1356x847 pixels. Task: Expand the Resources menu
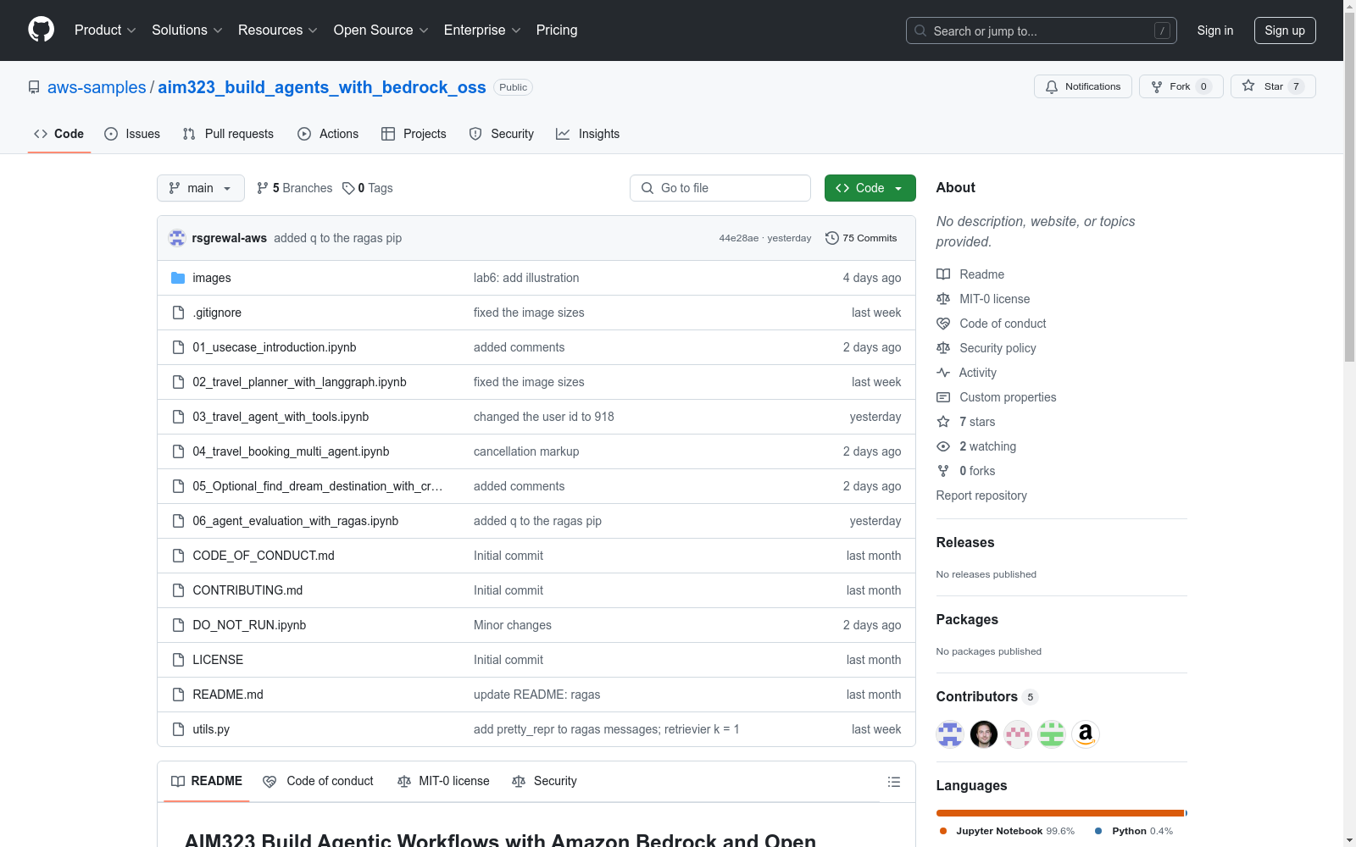point(278,30)
